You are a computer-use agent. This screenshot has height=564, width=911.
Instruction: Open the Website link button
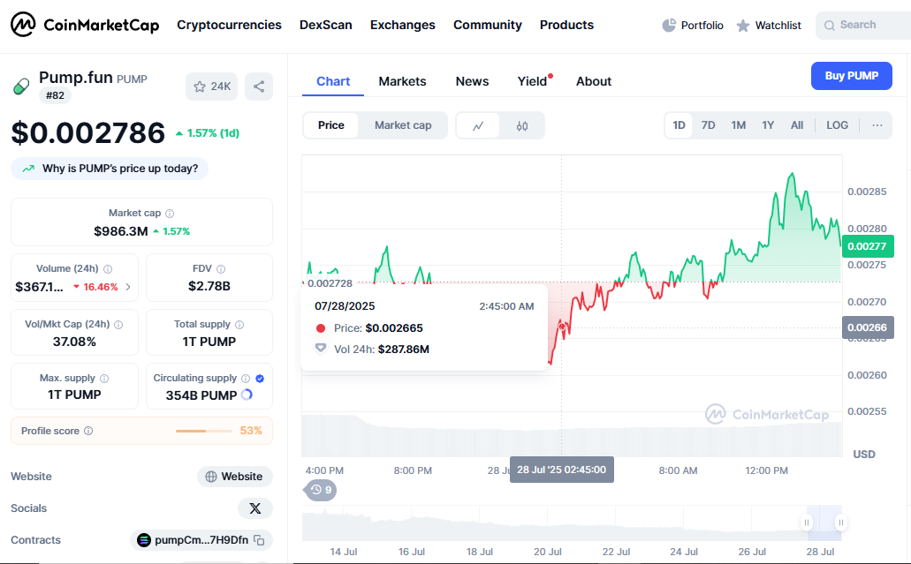(235, 477)
